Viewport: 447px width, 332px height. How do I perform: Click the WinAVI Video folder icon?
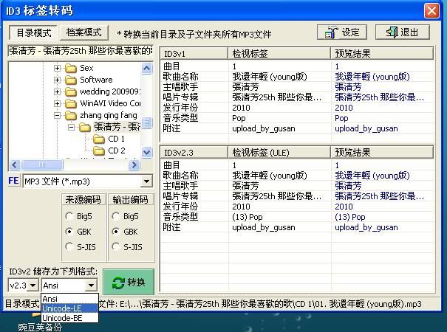click(71, 103)
